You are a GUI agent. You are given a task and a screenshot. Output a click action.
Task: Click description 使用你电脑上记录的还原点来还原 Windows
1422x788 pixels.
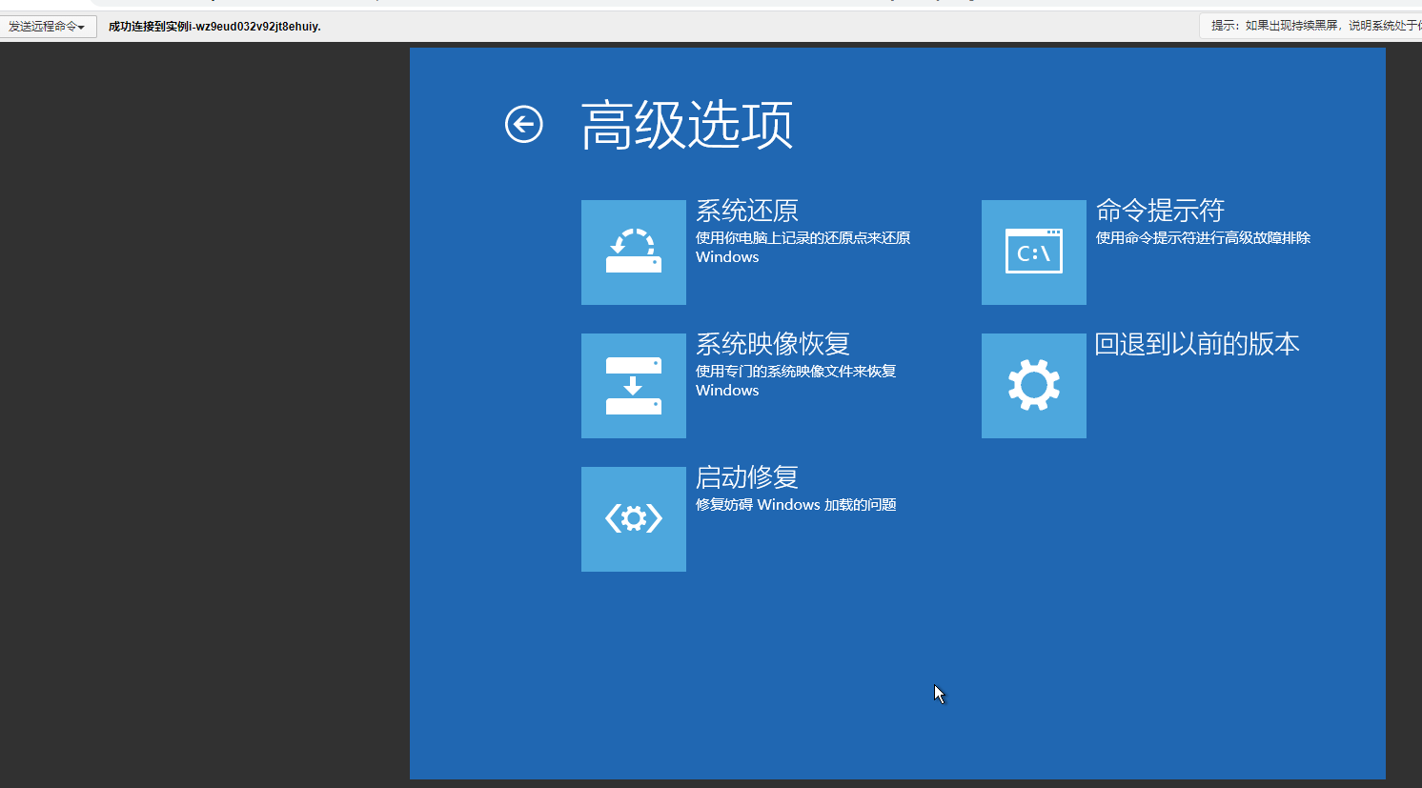point(802,247)
